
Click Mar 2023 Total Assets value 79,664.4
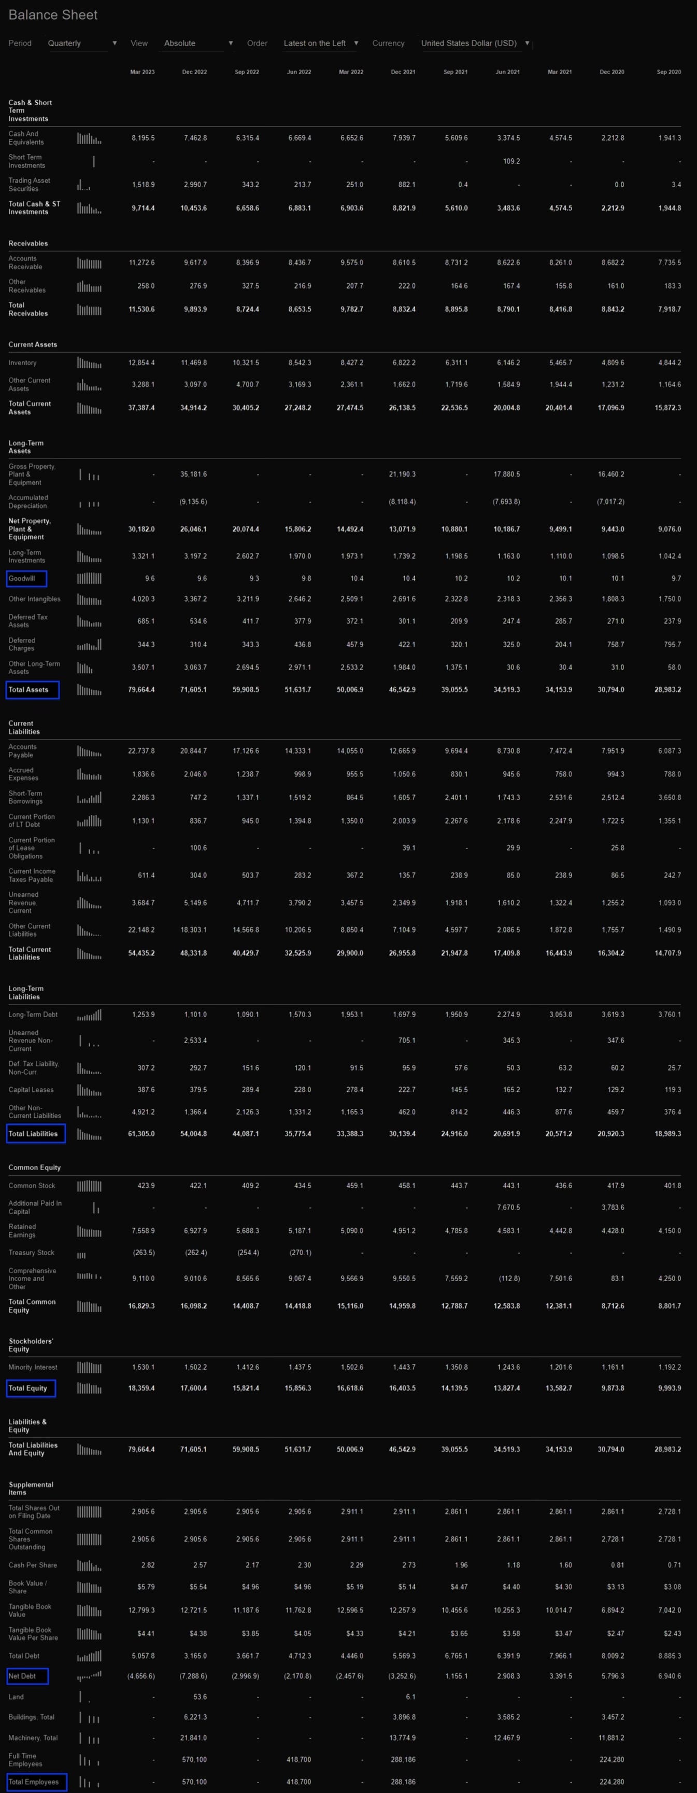(x=141, y=690)
